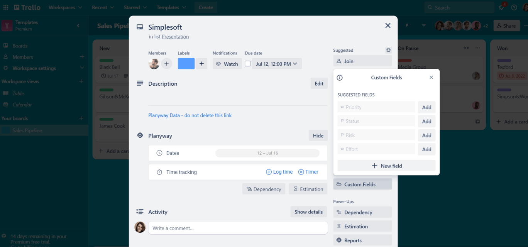Toggle Watch notifications on the card
The width and height of the screenshot is (528, 247).
tap(227, 64)
